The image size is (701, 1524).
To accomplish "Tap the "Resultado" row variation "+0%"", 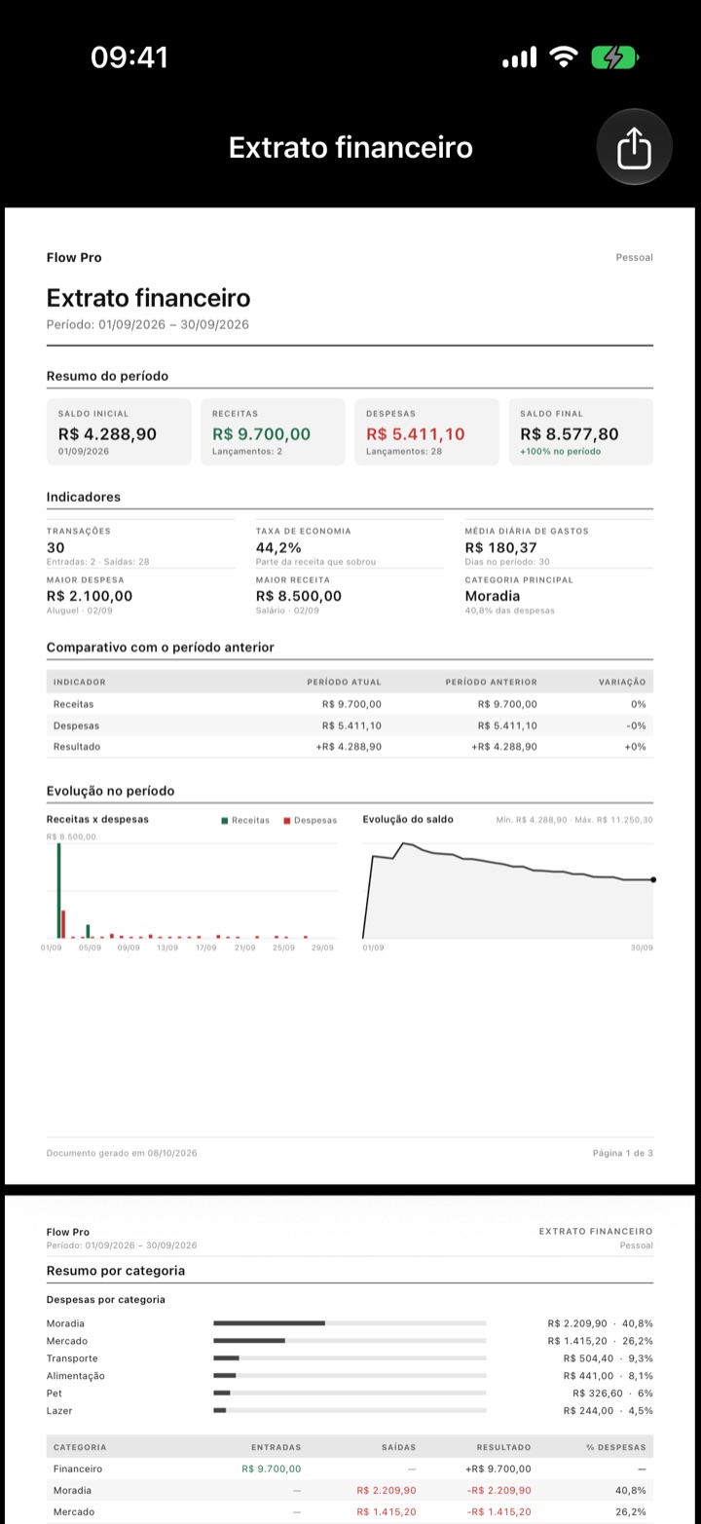I will (635, 747).
